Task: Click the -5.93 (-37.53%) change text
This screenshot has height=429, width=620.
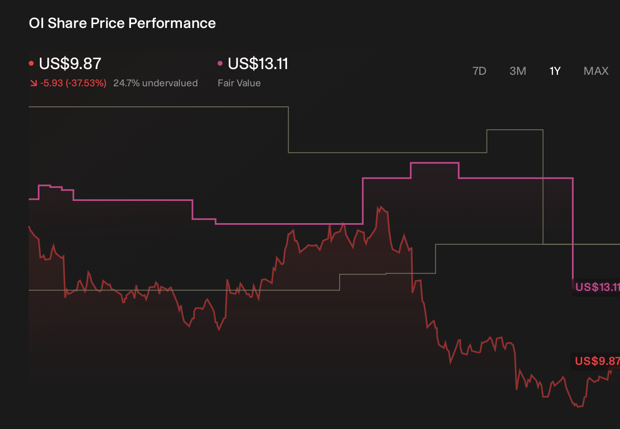Action: tap(73, 83)
